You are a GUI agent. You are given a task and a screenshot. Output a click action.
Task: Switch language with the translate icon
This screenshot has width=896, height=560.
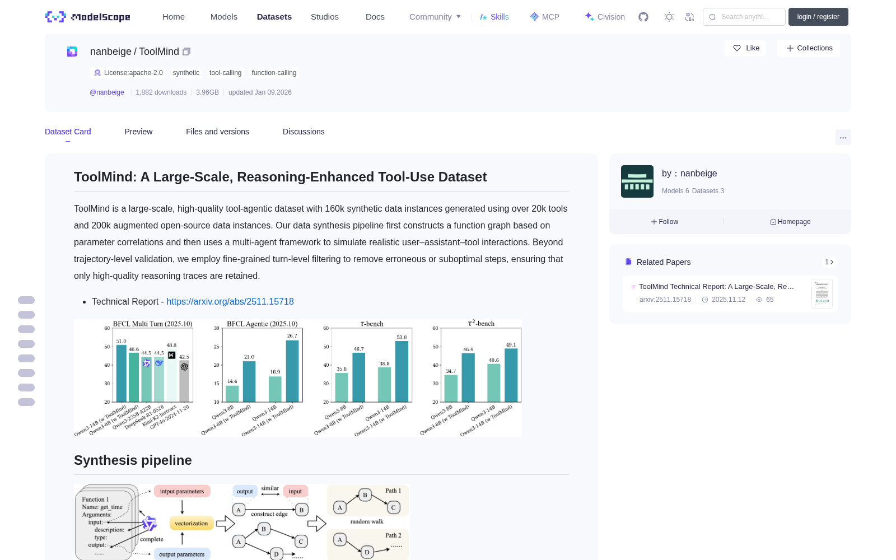[x=690, y=17]
